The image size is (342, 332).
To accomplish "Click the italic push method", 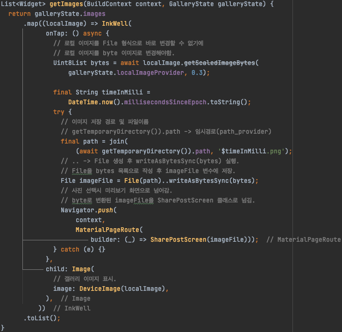I will pos(105,210).
